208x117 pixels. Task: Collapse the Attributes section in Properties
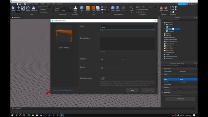162,93
